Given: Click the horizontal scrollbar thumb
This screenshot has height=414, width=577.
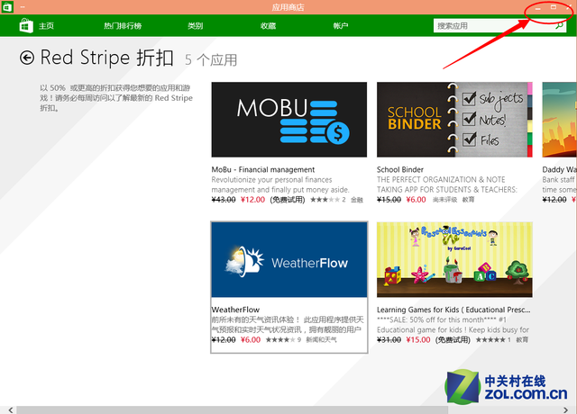Looking at the screenshot, I should (x=233, y=410).
